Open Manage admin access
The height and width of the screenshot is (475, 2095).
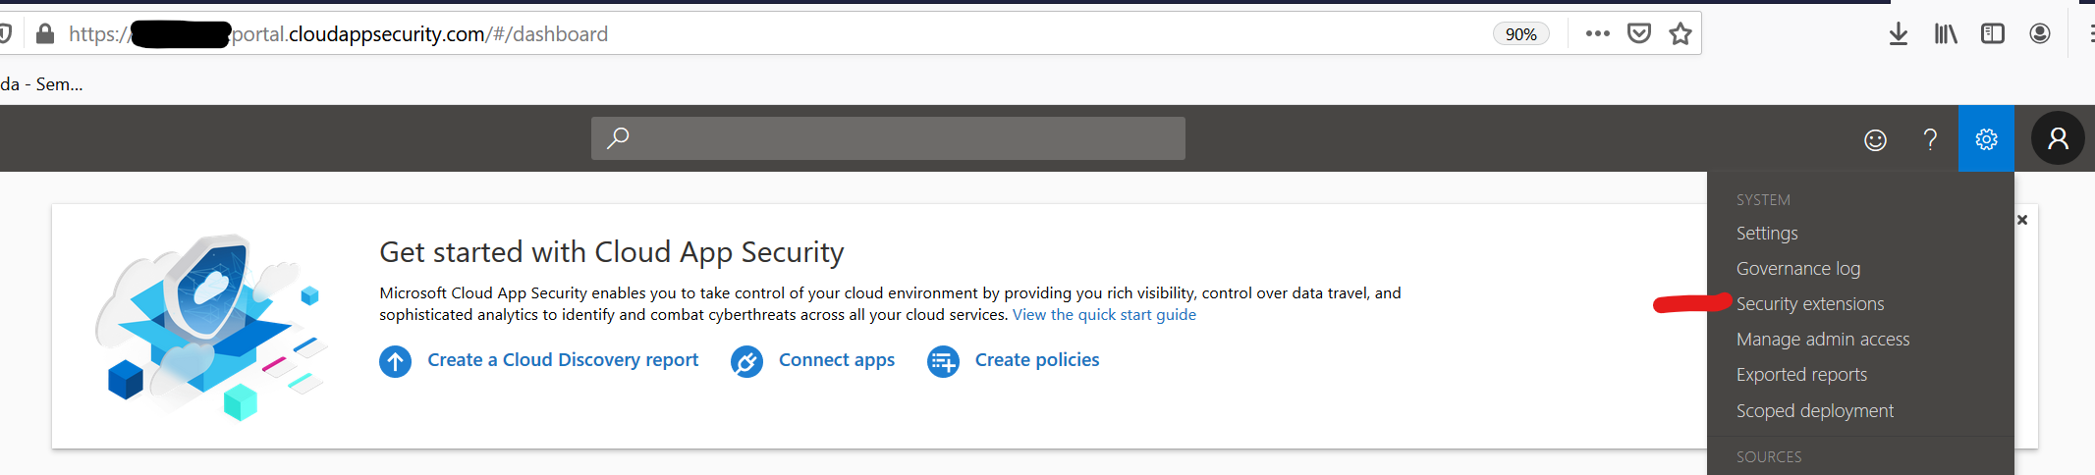(x=1823, y=340)
